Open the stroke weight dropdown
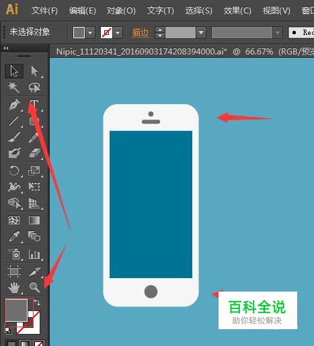The height and width of the screenshot is (346, 314). click(x=201, y=33)
